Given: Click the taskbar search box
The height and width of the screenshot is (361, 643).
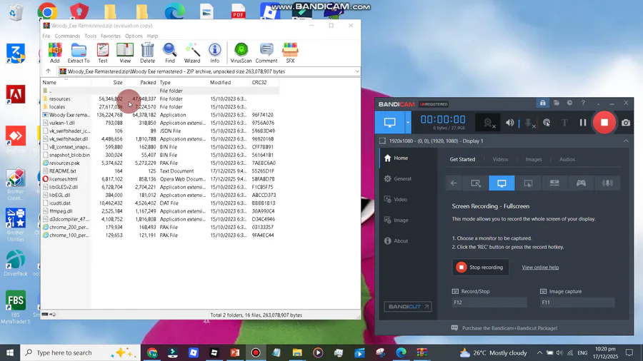Looking at the screenshot, I should coord(80,352).
